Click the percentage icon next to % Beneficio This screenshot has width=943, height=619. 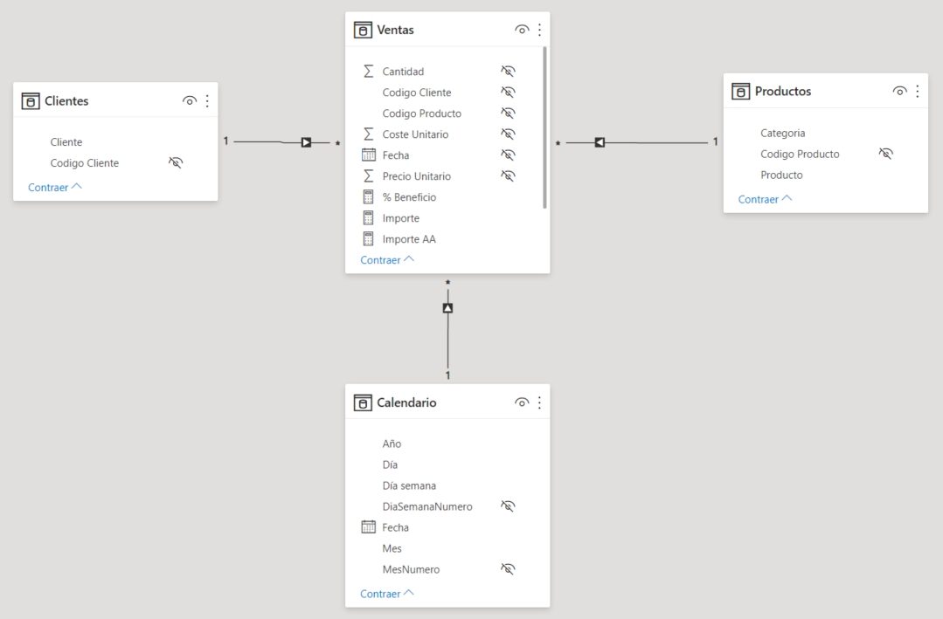368,196
